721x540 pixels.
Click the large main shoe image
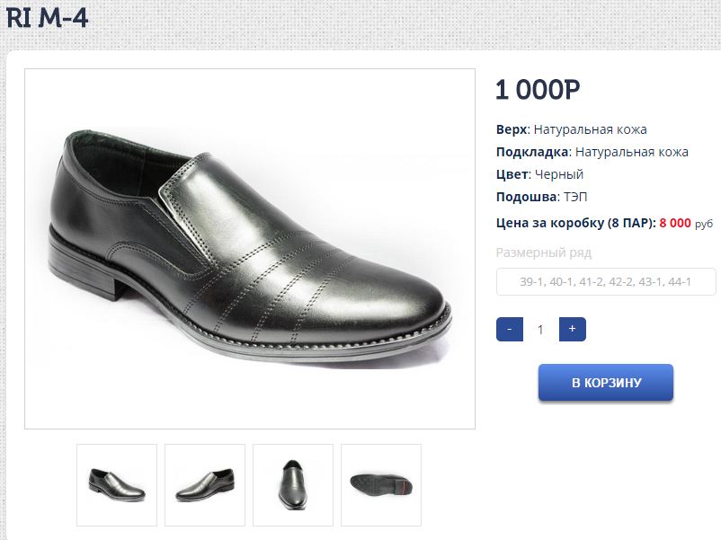pyautogui.click(x=250, y=249)
